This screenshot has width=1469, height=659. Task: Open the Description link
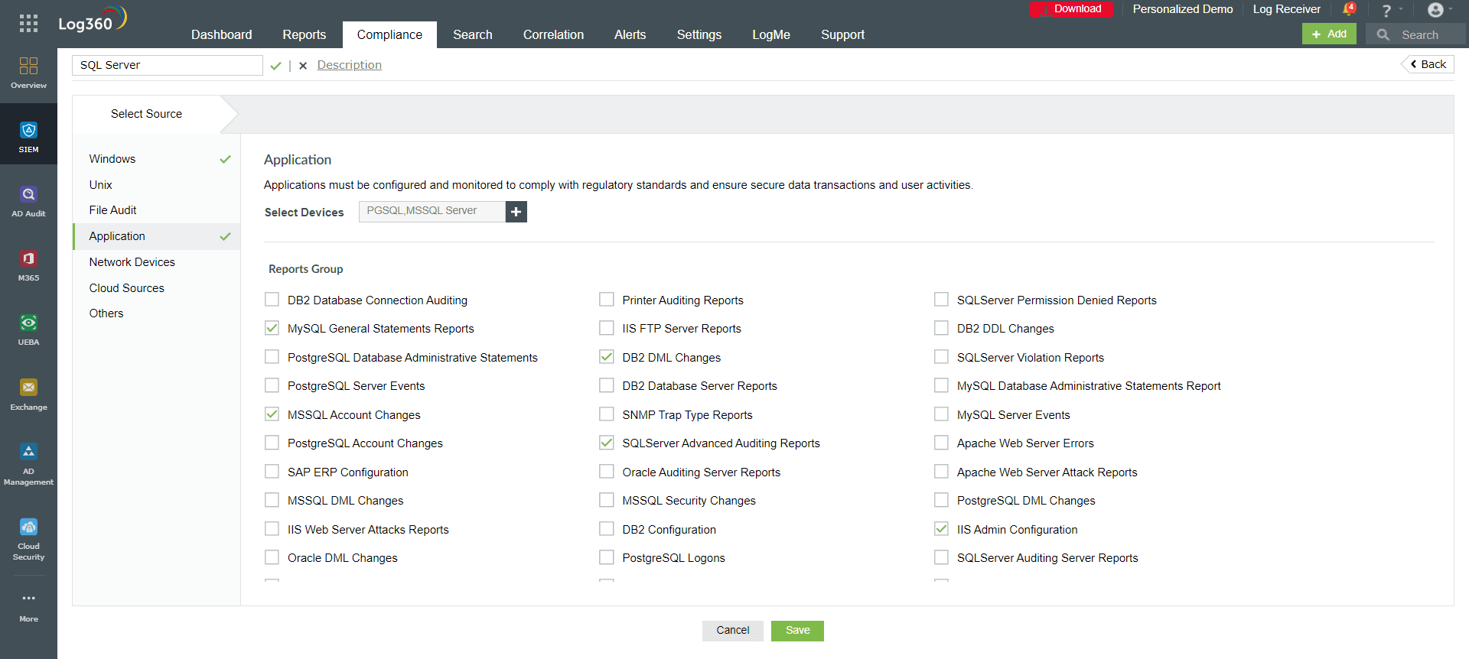click(349, 65)
